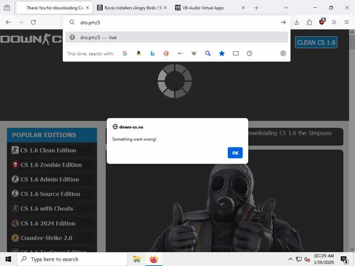Open the CS 1.6 Source Edition link

pyautogui.click(x=51, y=194)
